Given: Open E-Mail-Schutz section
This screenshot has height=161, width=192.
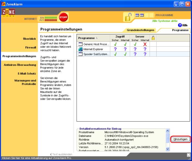Looking at the screenshot, I should (x=27, y=74).
